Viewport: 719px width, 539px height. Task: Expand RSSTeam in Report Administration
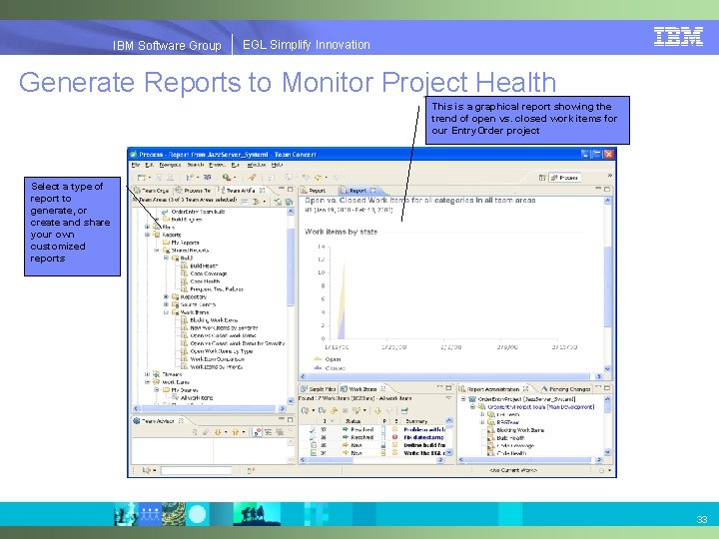point(482,422)
